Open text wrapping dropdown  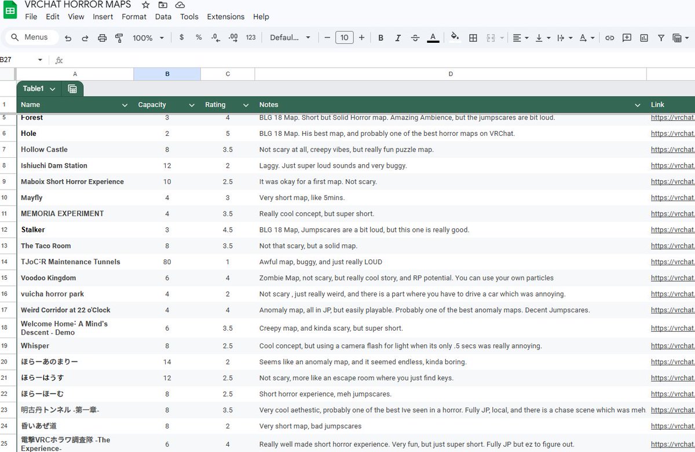click(565, 38)
